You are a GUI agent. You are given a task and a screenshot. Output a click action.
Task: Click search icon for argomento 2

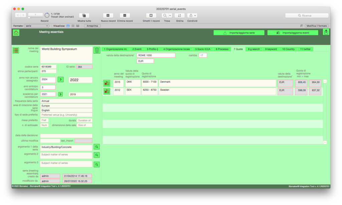tap(97, 155)
